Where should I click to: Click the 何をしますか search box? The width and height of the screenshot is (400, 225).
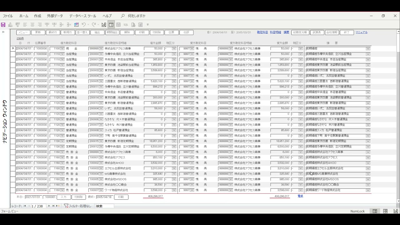pos(136,16)
